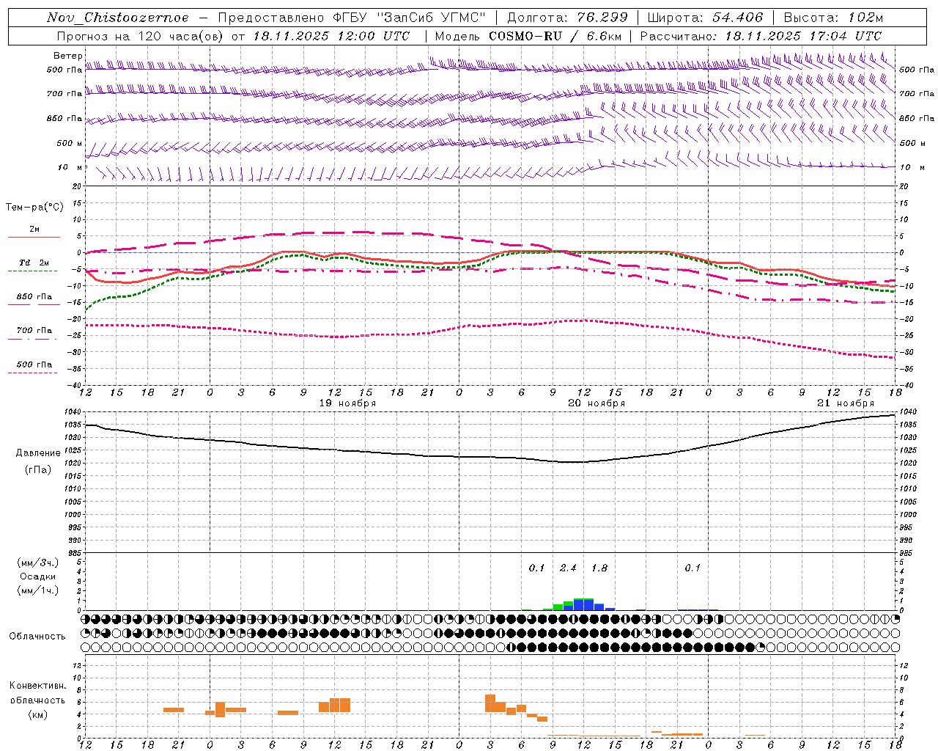Viewport: 938px width, 751px height.
Task: Click the Долгота: 76.299 field
Action: tap(567, 18)
